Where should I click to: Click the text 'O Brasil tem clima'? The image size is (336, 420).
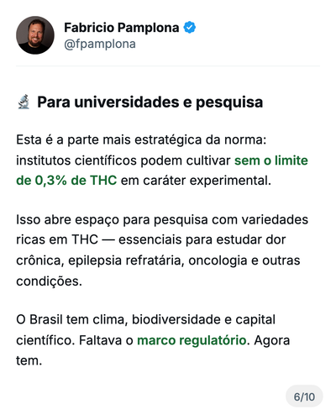72,319
